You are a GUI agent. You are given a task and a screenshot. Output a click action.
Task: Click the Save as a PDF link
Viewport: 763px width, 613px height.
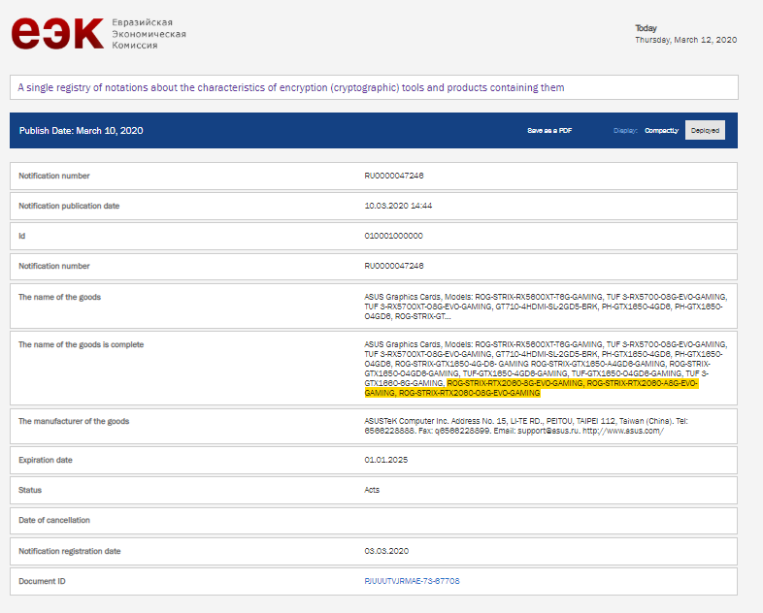point(549,130)
